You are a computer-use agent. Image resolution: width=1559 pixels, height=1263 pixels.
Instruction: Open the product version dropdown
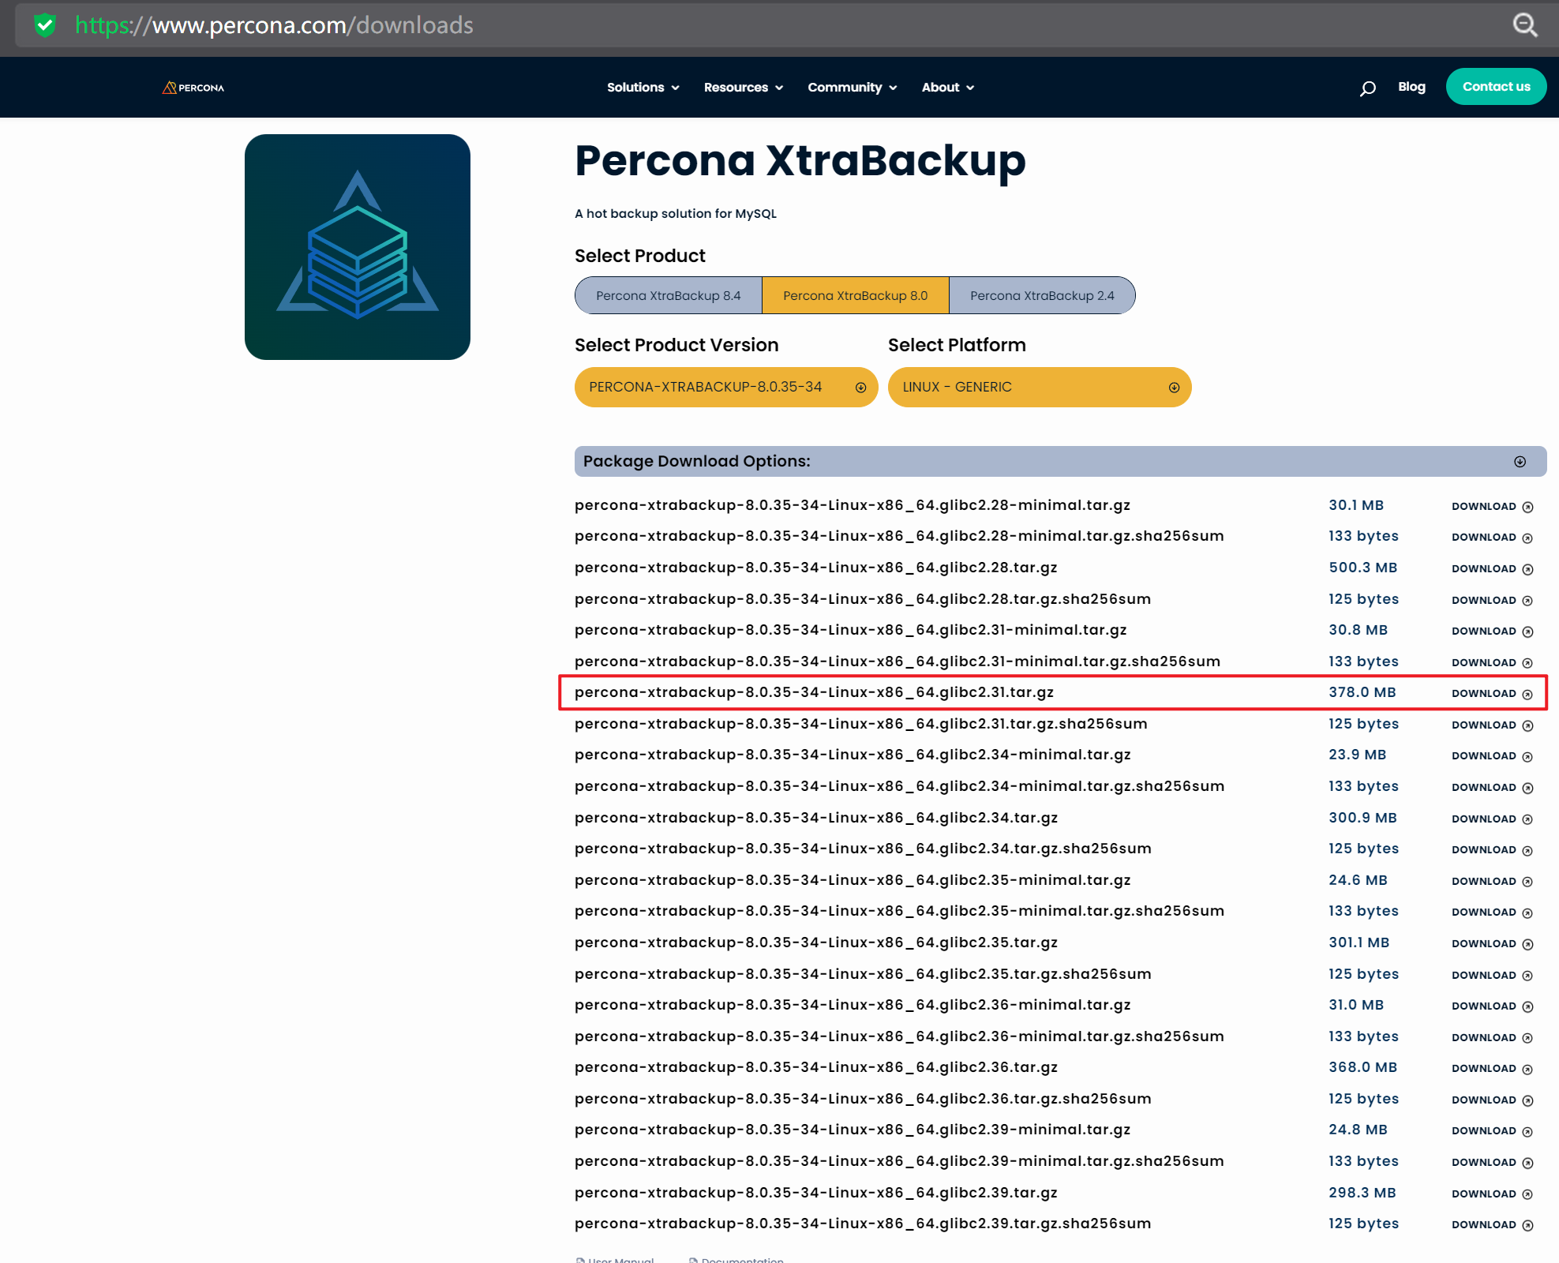point(726,387)
